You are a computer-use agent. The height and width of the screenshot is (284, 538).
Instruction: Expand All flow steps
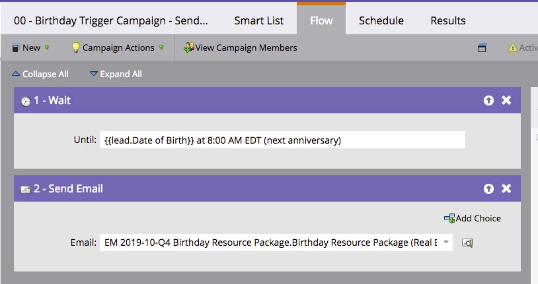tap(116, 74)
